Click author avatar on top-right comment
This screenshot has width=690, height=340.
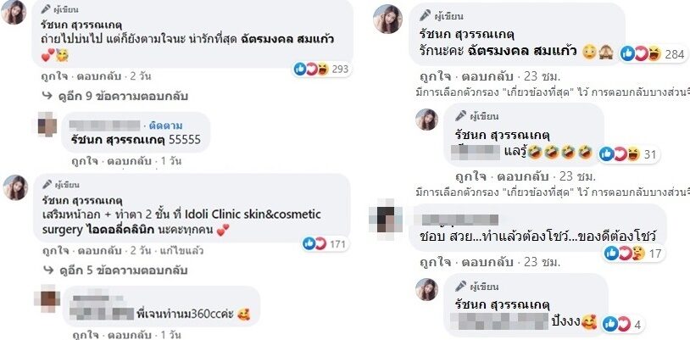click(387, 19)
